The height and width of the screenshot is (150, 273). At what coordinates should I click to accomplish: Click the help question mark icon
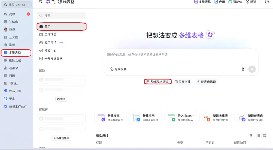(x=267, y=2)
